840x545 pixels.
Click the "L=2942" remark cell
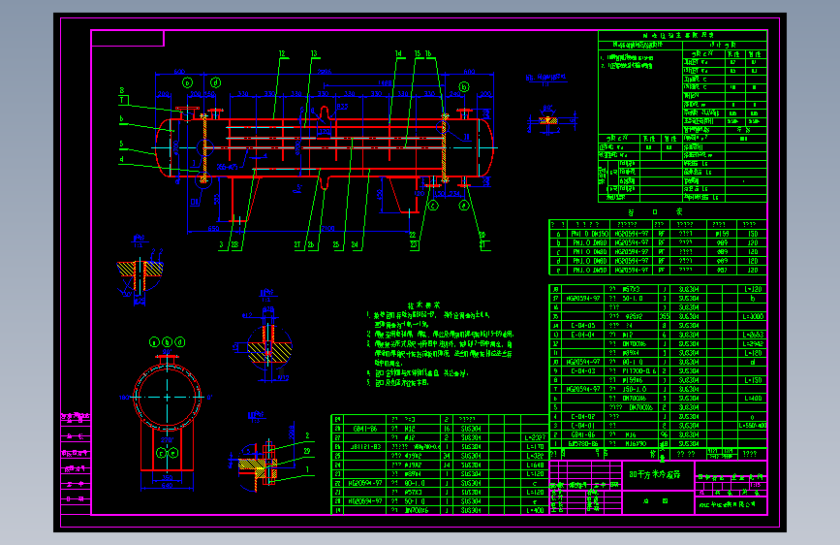[753, 344]
